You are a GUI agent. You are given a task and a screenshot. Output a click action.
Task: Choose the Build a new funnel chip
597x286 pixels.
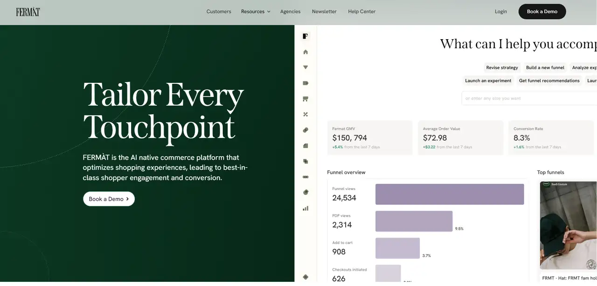(545, 68)
